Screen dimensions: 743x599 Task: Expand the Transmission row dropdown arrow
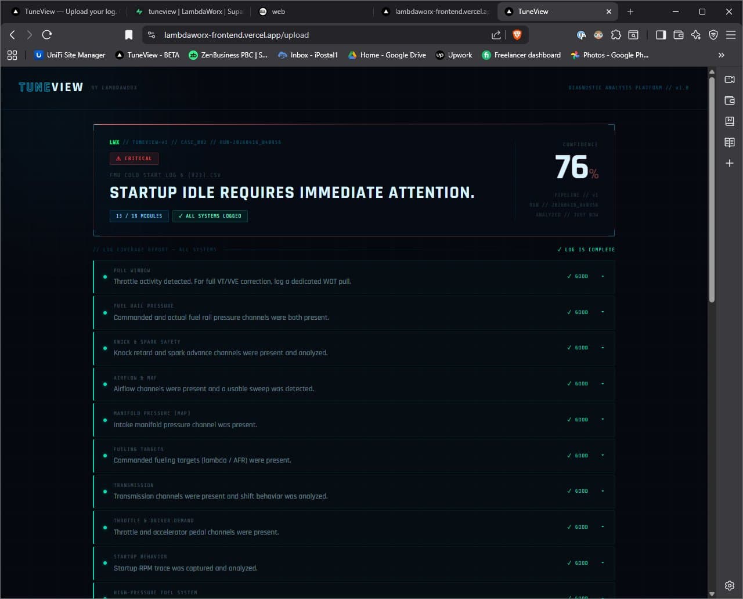pos(603,491)
